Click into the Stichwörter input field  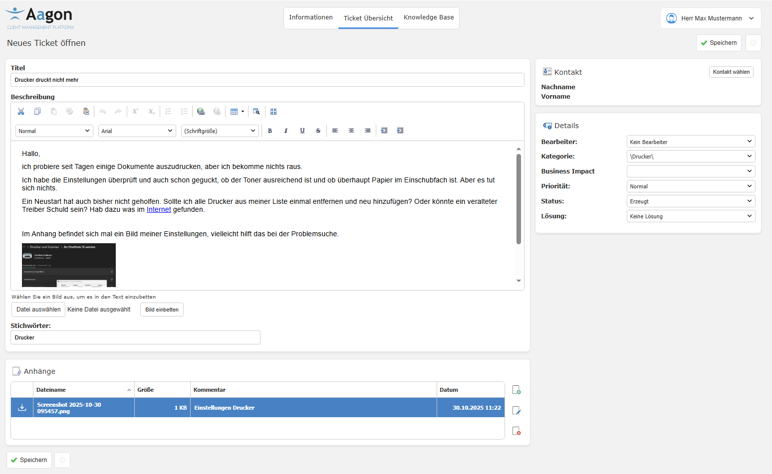135,337
